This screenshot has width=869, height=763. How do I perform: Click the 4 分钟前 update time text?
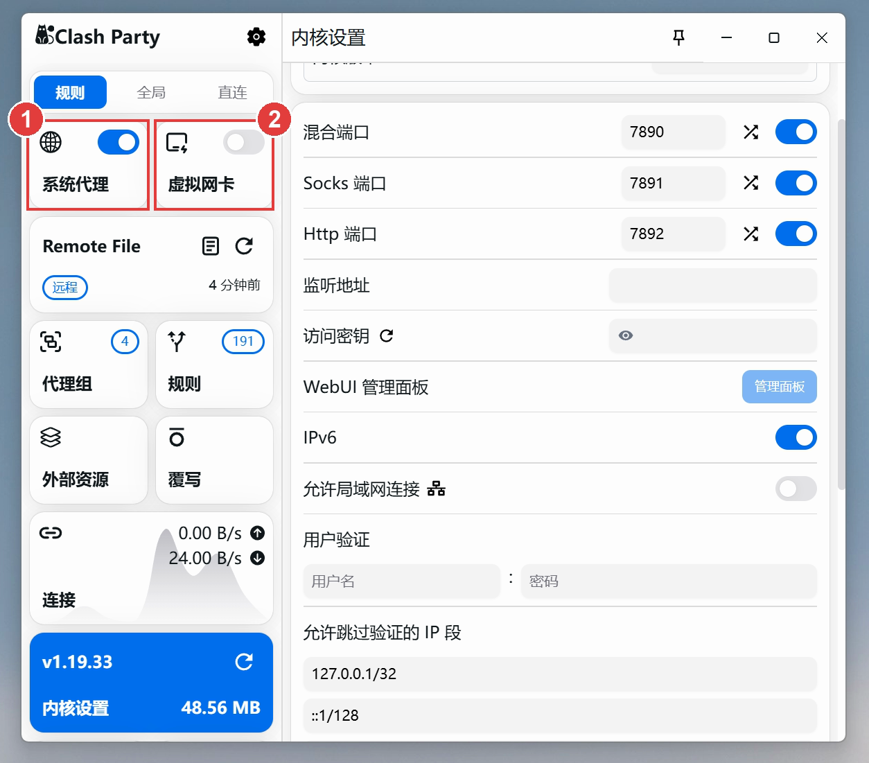(234, 285)
